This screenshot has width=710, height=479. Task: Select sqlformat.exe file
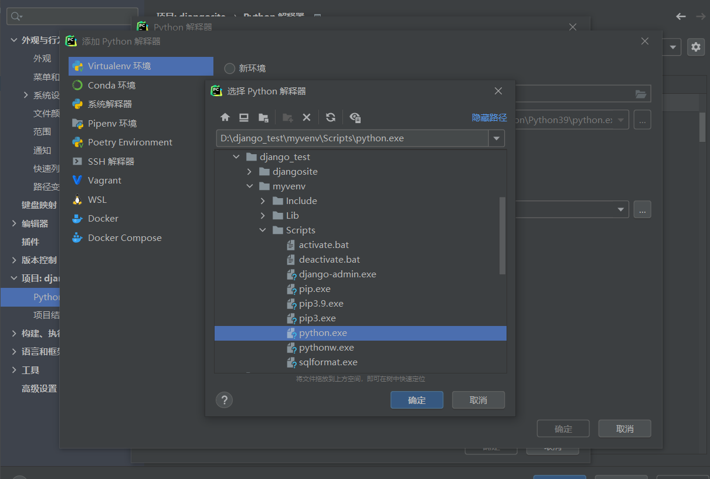[x=328, y=362]
